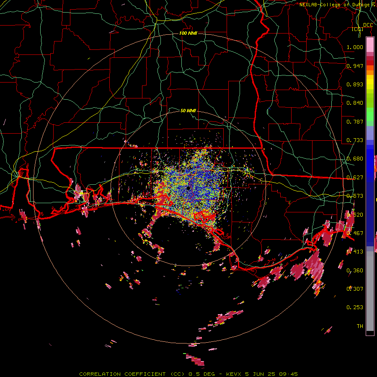The height and width of the screenshot is (377, 377).
Task: Click the 0.680 scale value
Action: [x=355, y=159]
